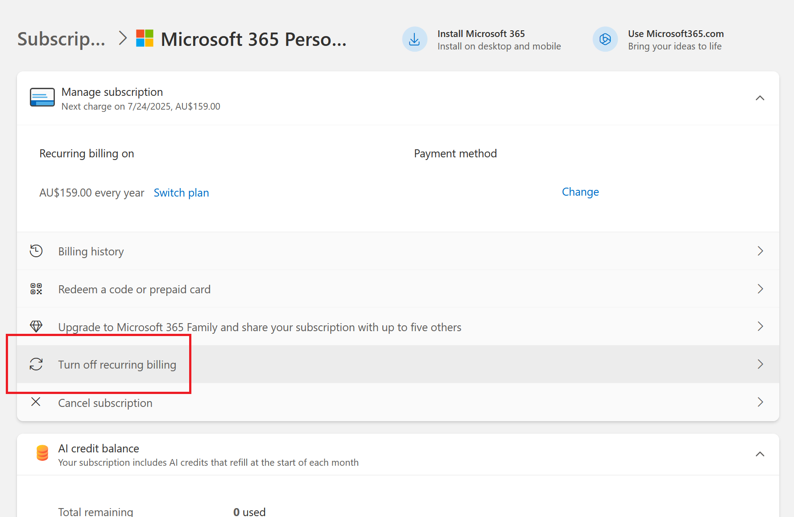Click the diamond upgrade icon
This screenshot has width=794, height=517.
(36, 327)
